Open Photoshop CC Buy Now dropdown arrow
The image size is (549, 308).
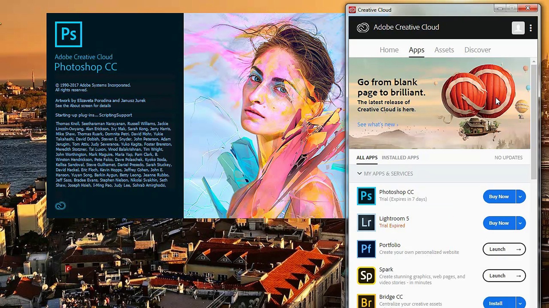(520, 196)
